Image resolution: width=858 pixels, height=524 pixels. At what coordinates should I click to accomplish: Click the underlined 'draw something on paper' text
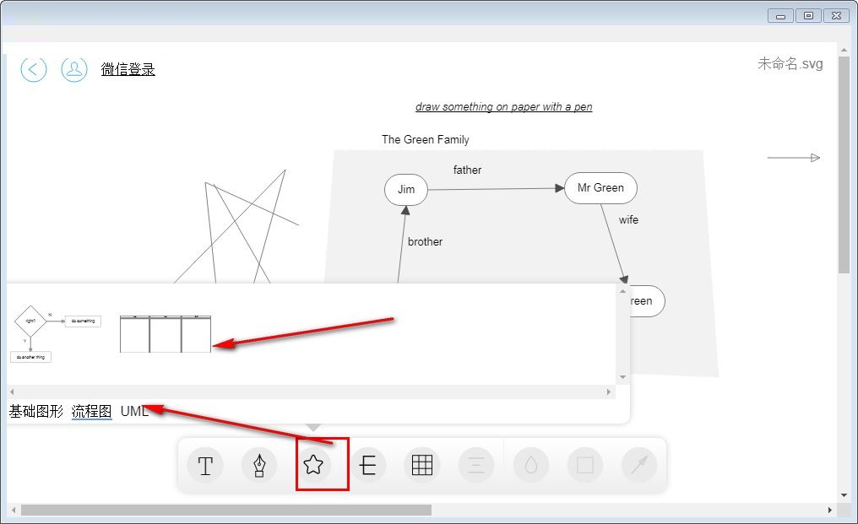click(504, 106)
